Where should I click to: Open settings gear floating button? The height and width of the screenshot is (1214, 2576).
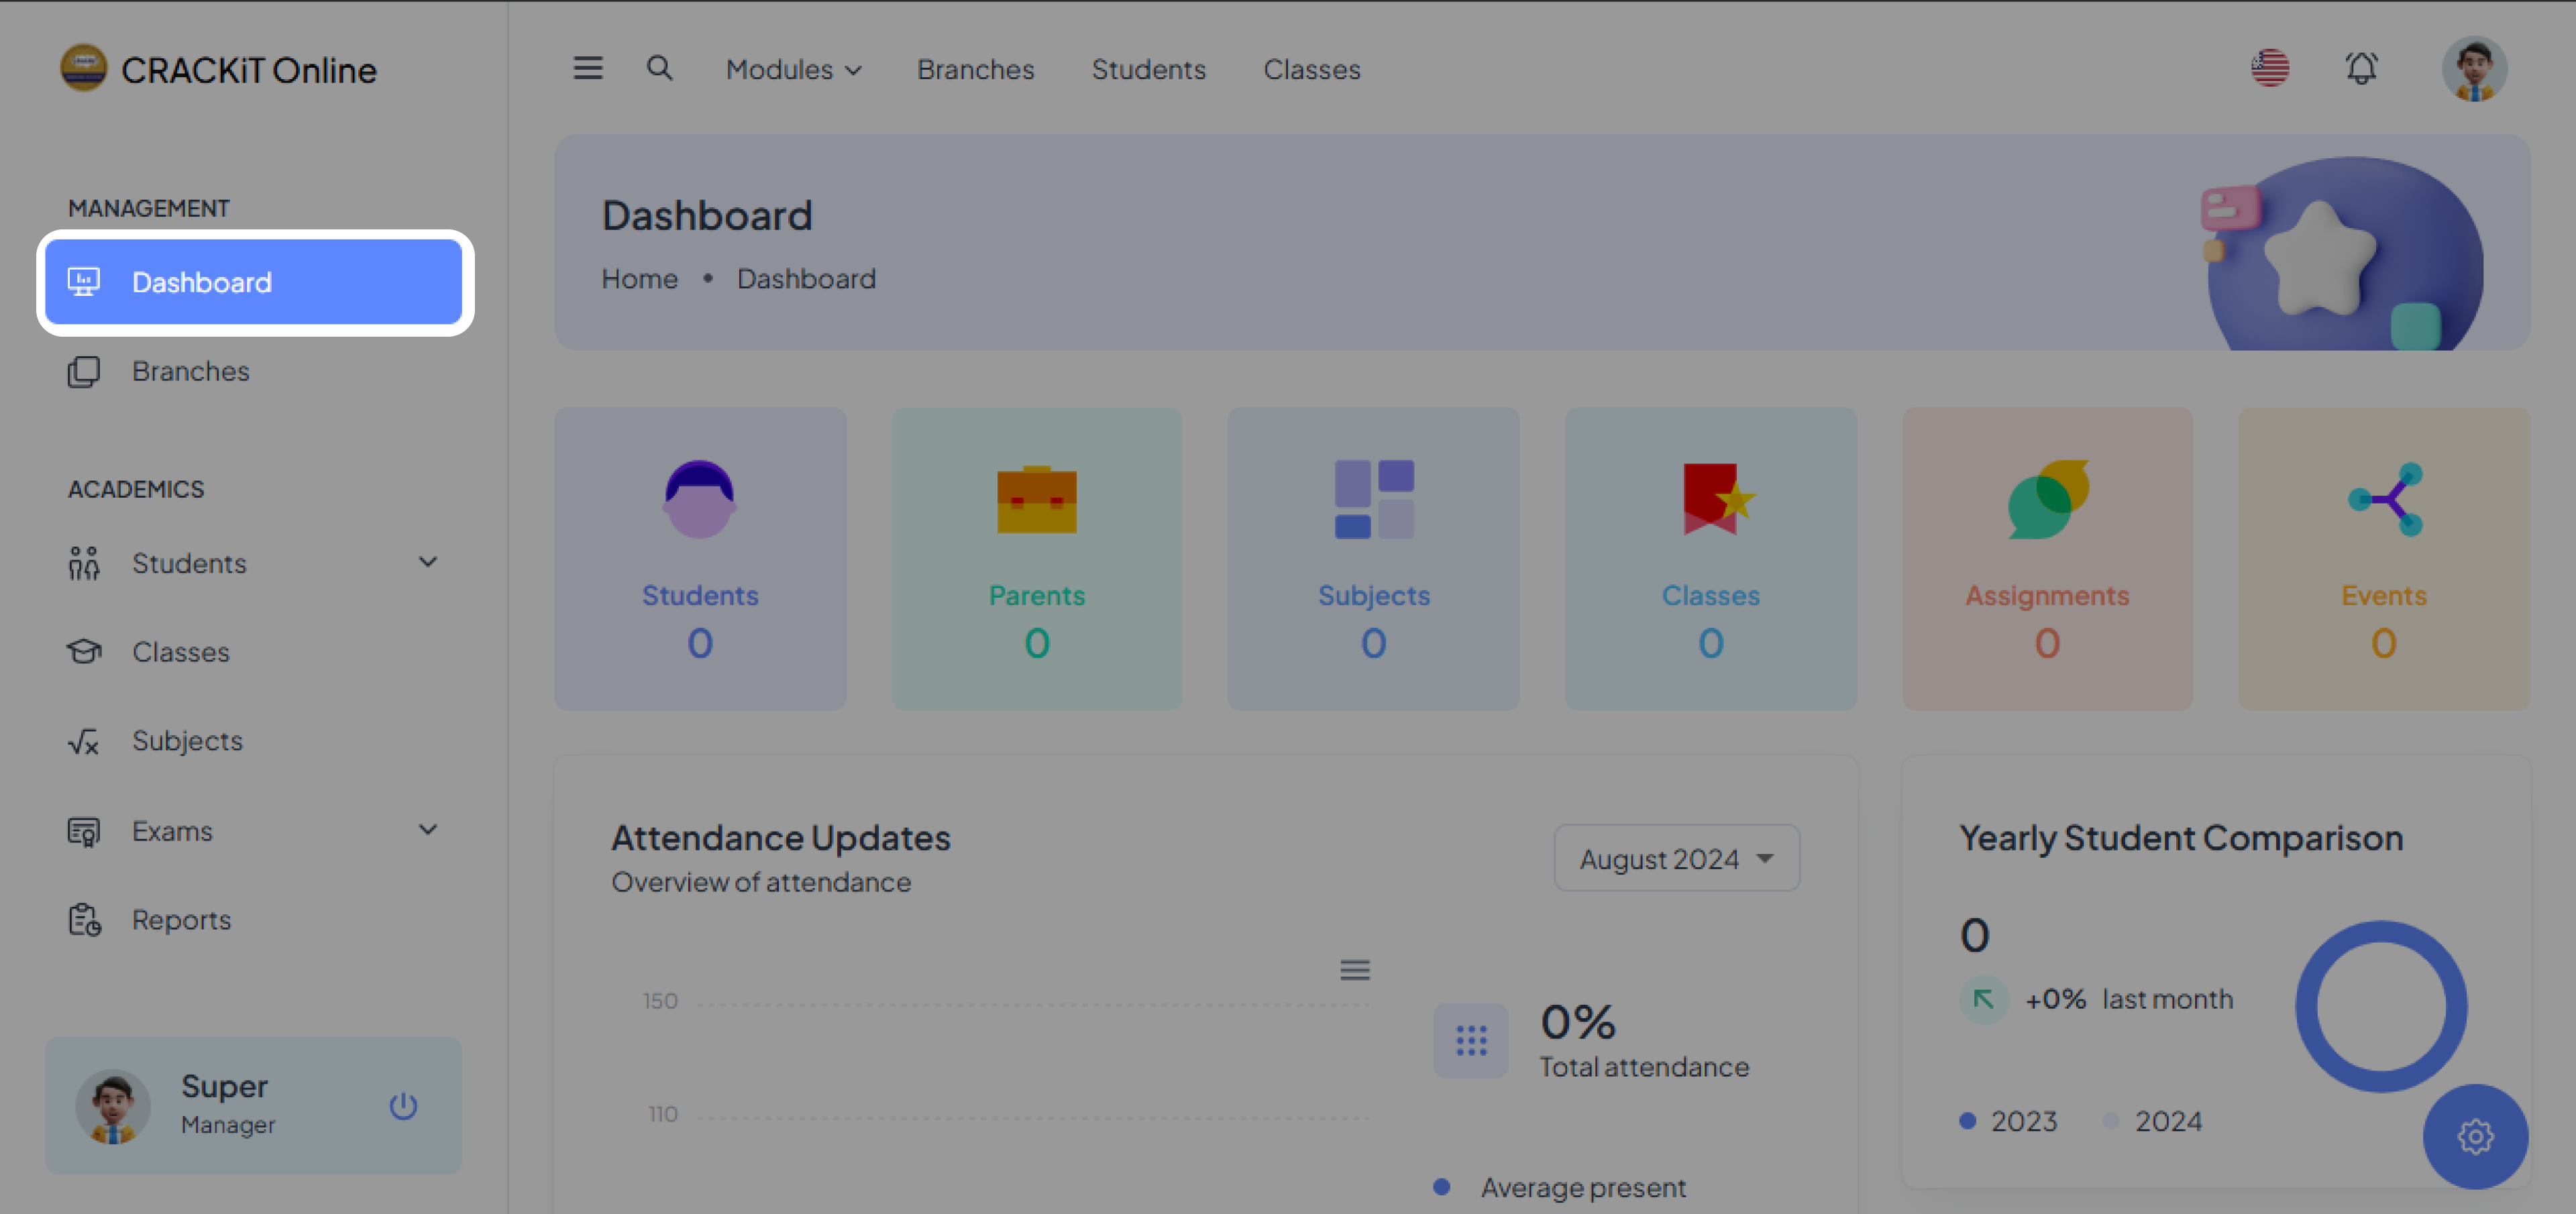pos(2474,1136)
